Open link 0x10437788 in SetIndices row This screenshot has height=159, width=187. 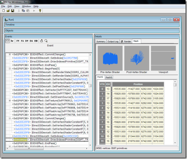pos(70,58)
